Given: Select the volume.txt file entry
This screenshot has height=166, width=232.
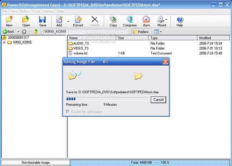Looking at the screenshot, I should [x=80, y=53].
